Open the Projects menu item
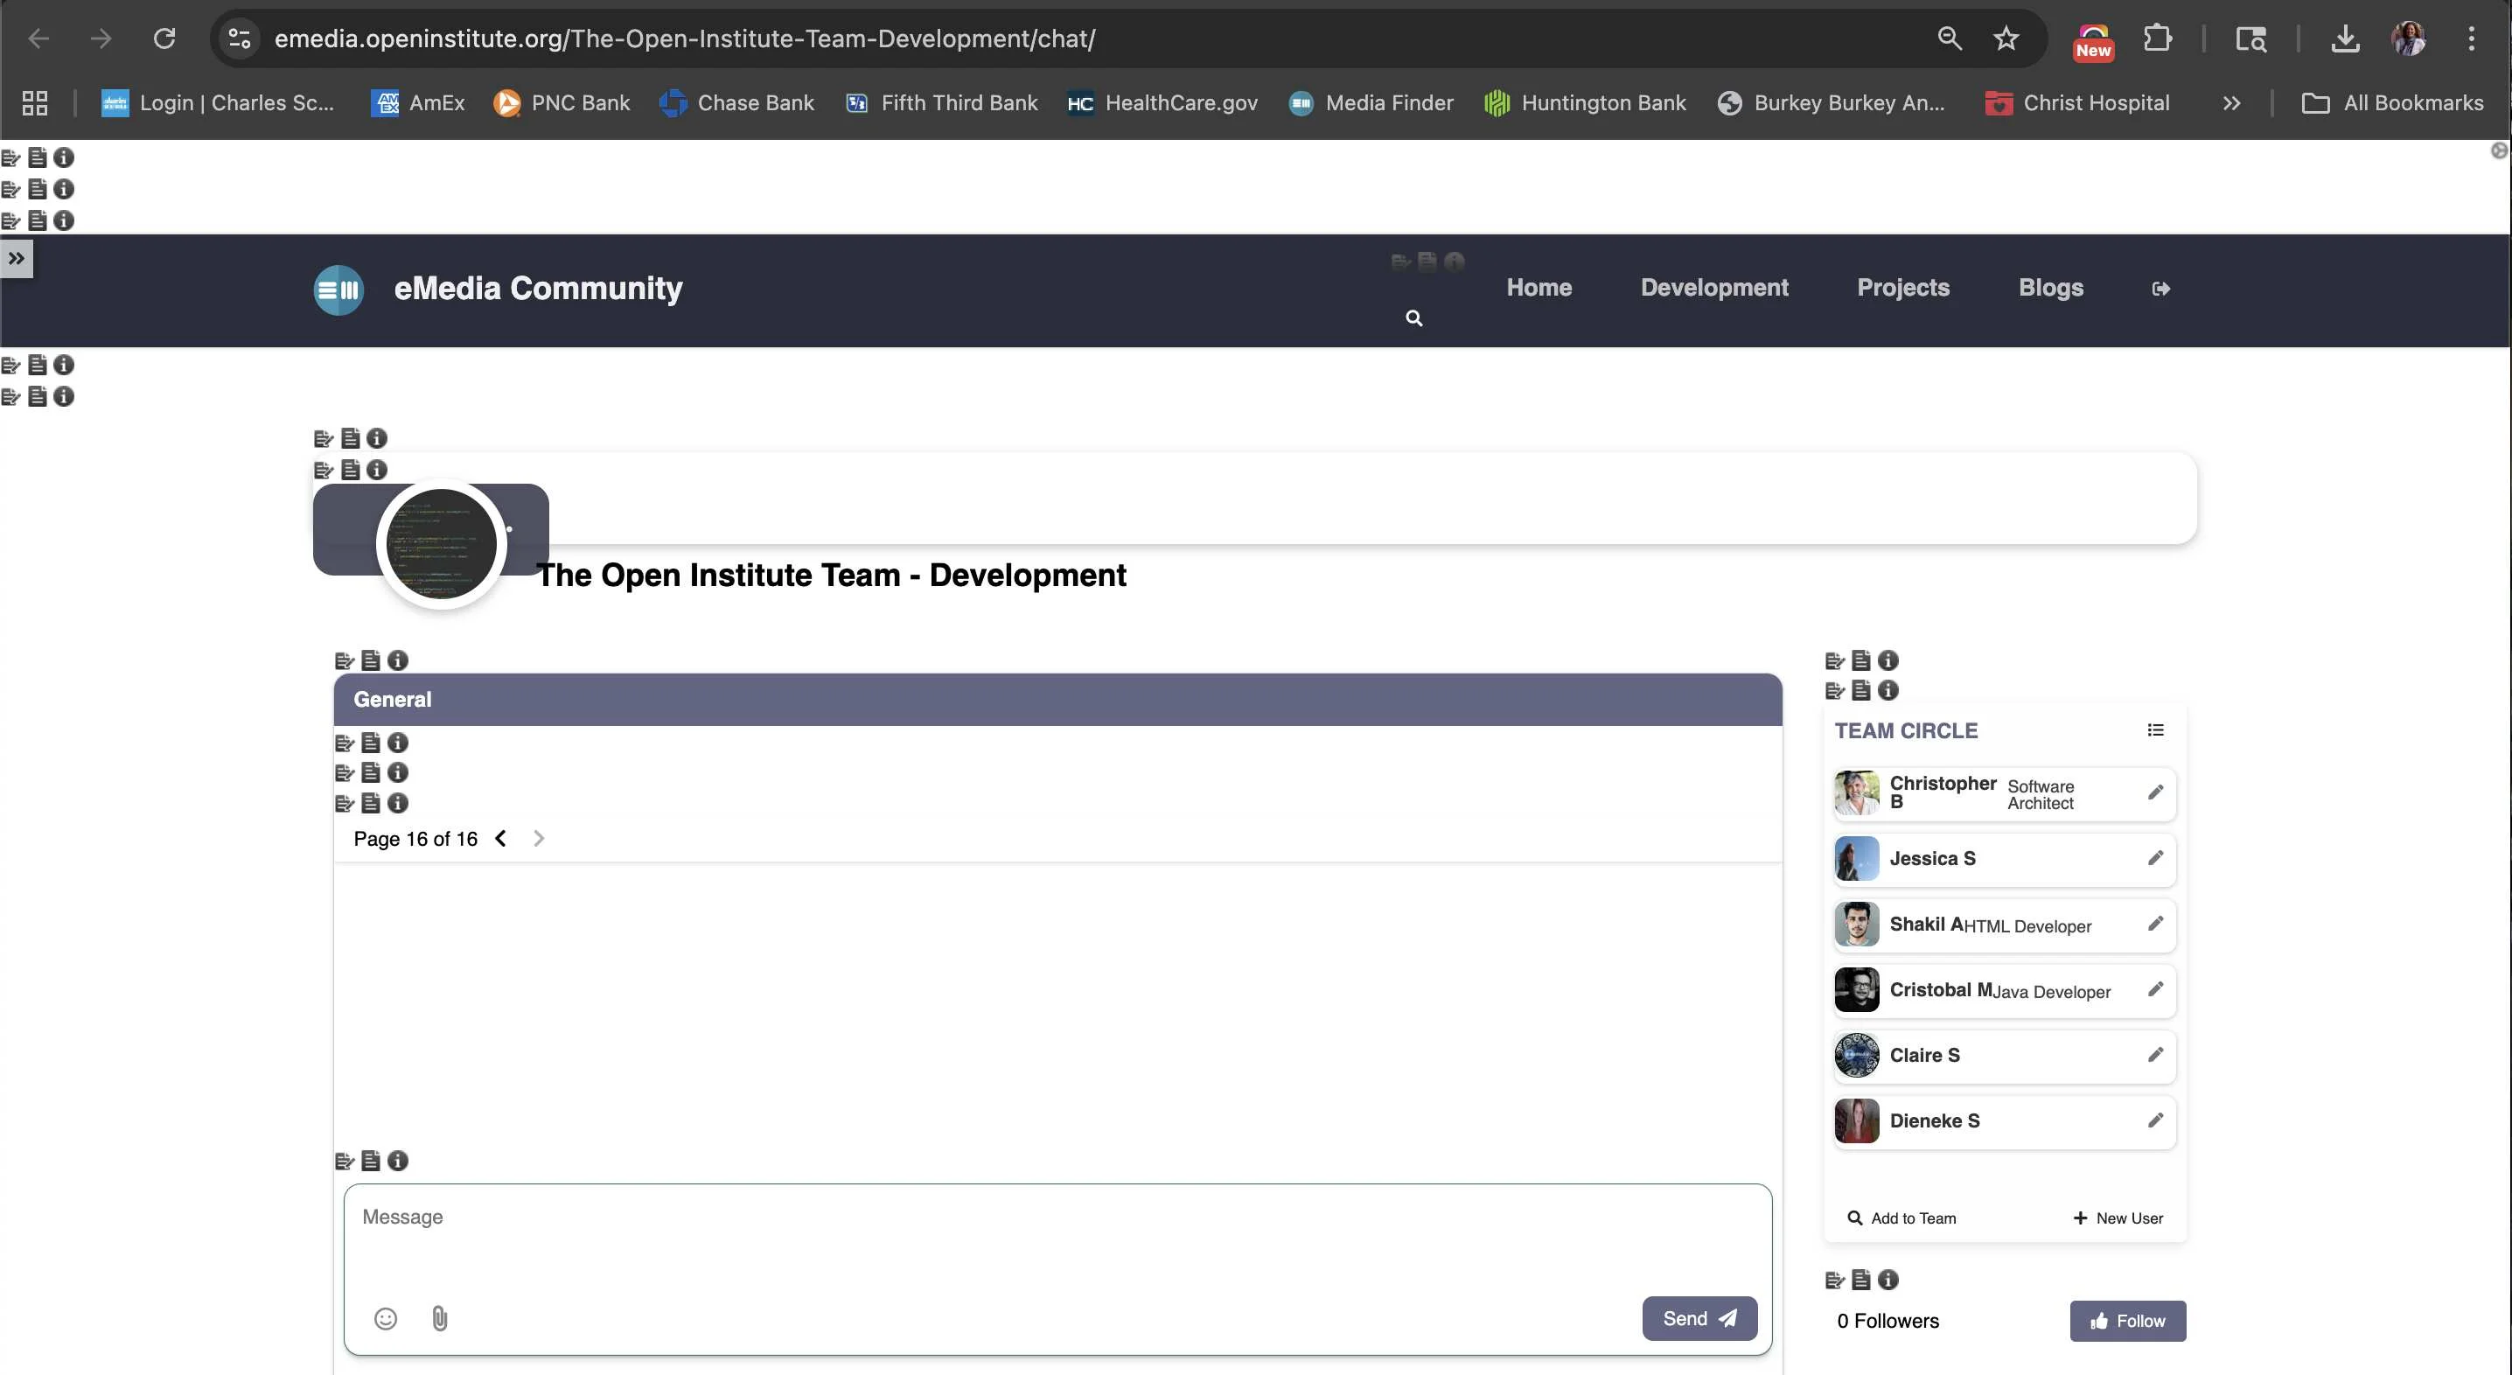 coord(1902,288)
